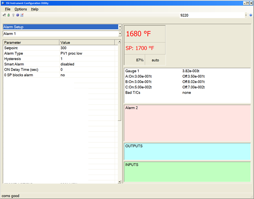Open the 9220 instrument dropdown

tap(246, 15)
